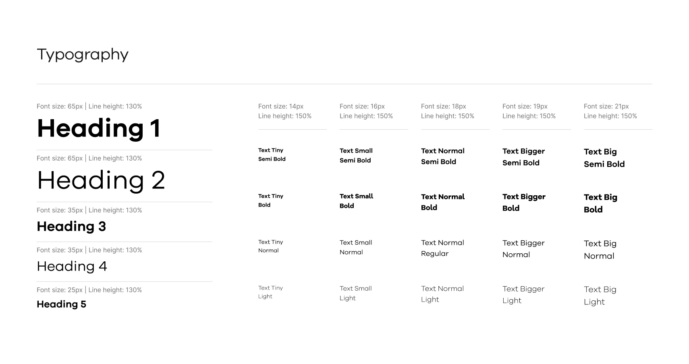The image size is (689, 364).
Task: Select the Heading 3 sample text
Action: (71, 226)
